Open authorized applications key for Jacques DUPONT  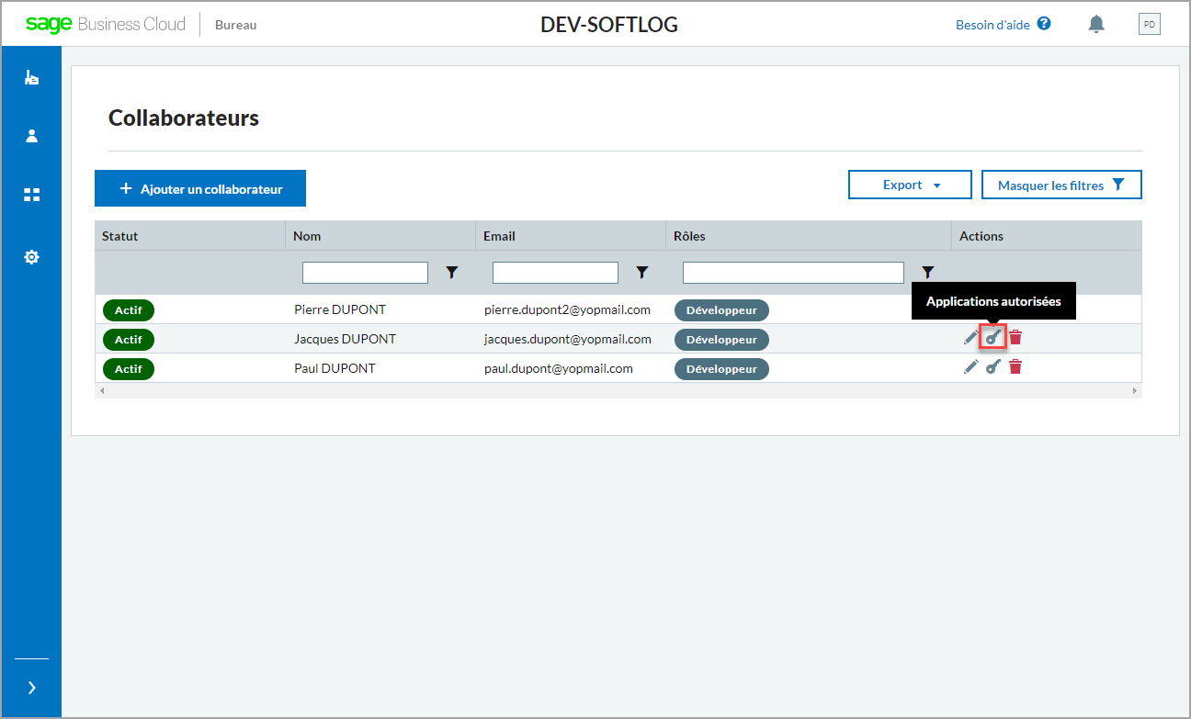click(x=992, y=338)
